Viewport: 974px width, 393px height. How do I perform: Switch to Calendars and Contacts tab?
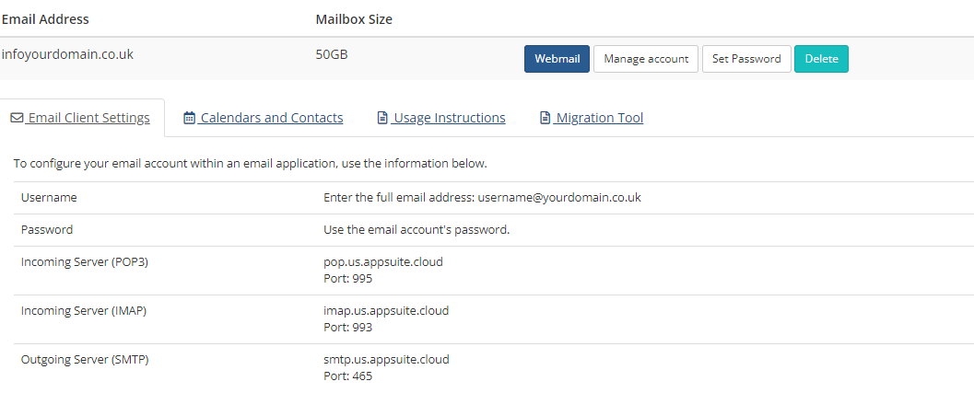264,118
